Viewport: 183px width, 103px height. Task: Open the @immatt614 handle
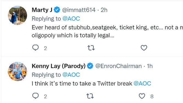79,10
